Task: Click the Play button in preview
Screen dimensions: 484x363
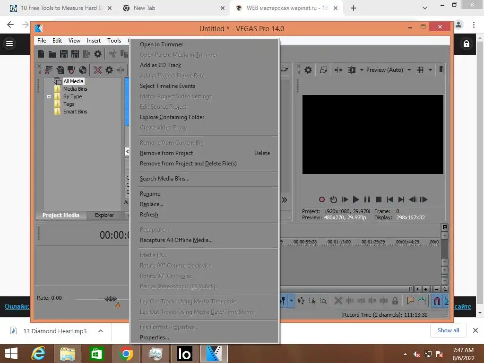Action: click(x=355, y=200)
